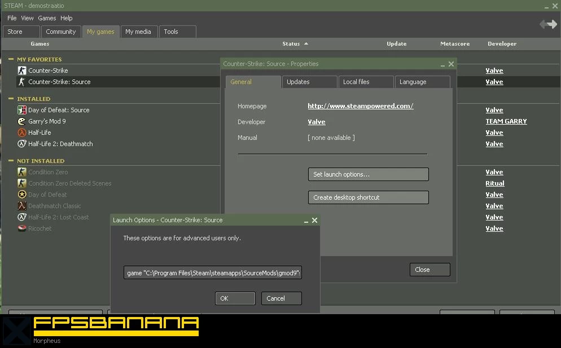Click the Half-Life lambda icon
Image resolution: width=561 pixels, height=348 pixels.
click(22, 133)
